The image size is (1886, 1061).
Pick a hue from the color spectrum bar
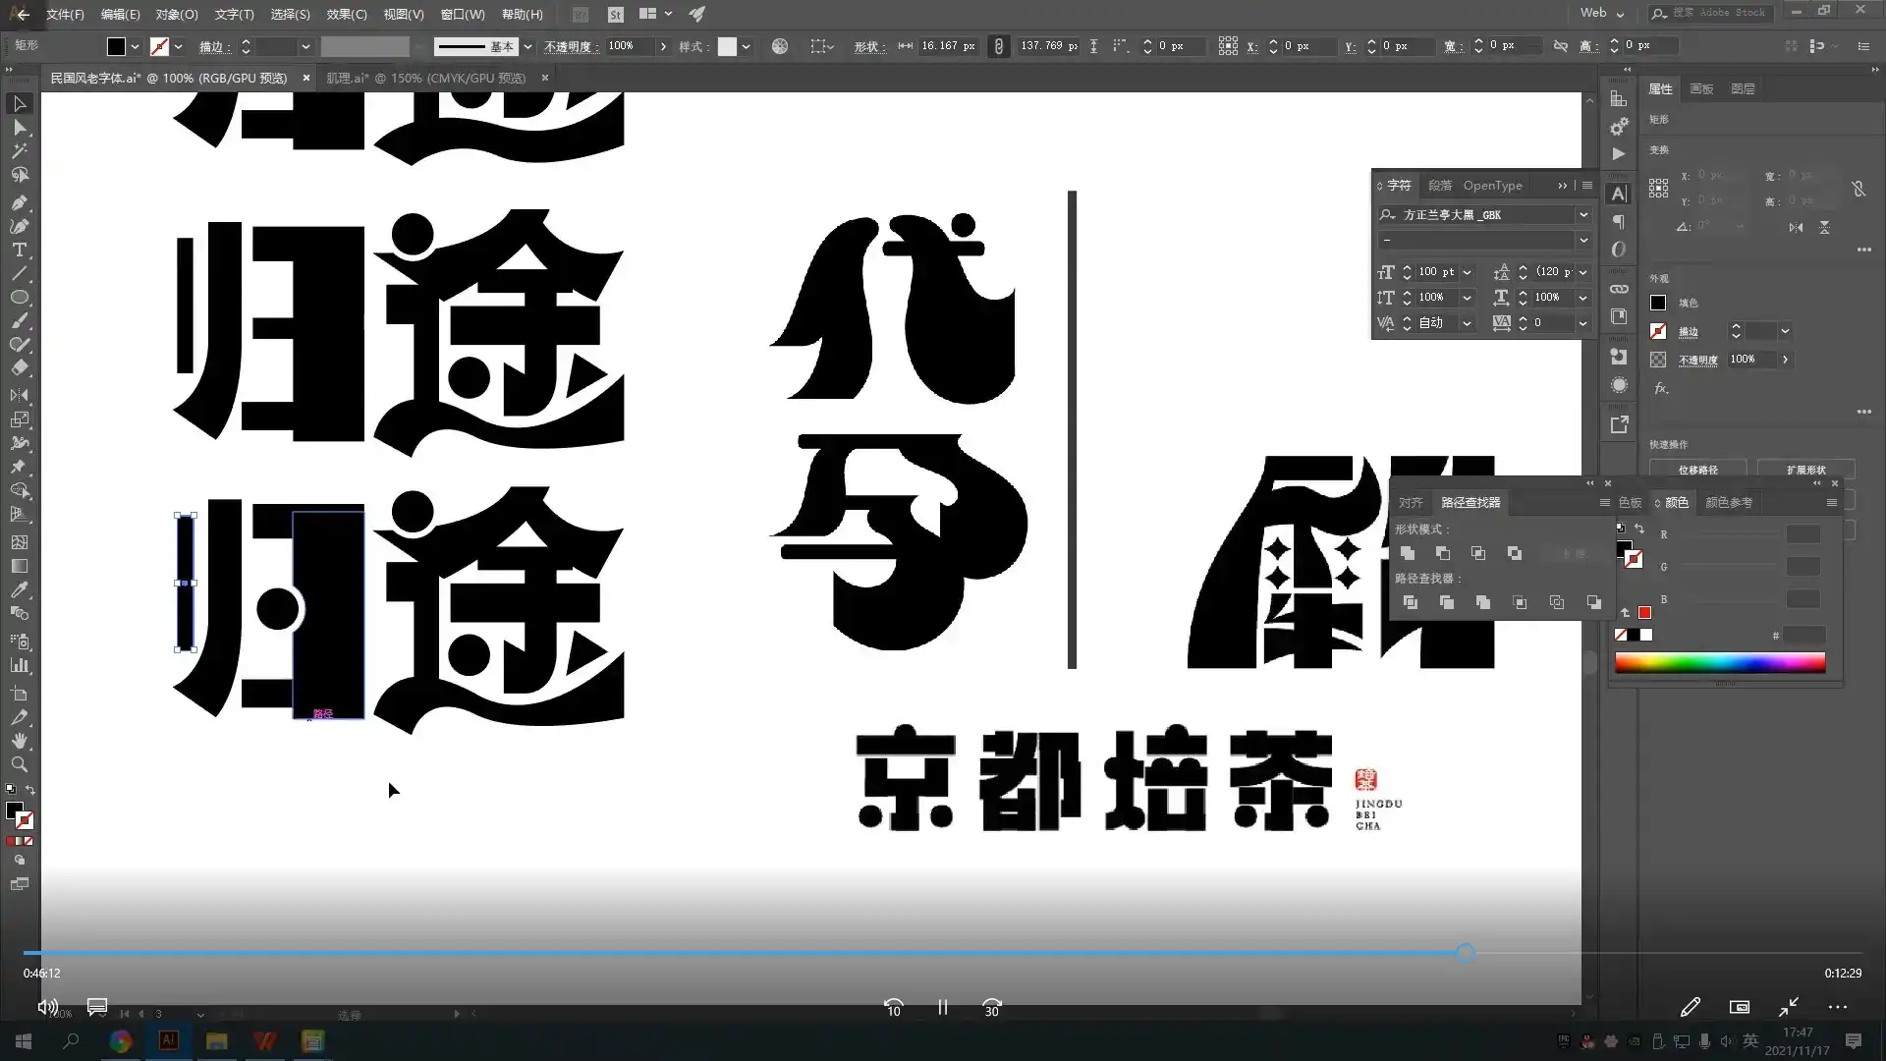pos(1719,663)
